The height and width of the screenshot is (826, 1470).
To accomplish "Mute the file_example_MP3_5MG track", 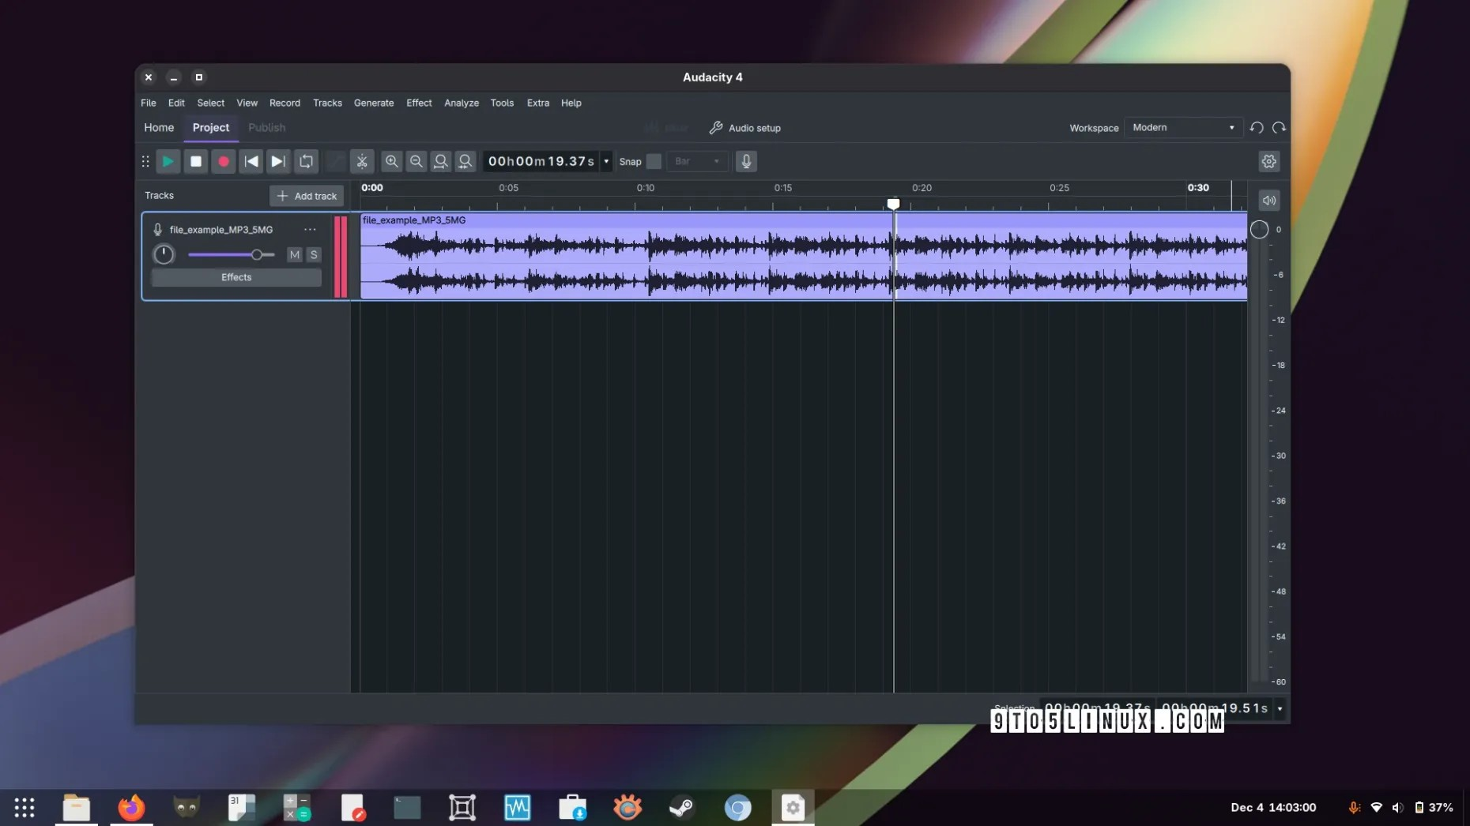I will coord(294,254).
